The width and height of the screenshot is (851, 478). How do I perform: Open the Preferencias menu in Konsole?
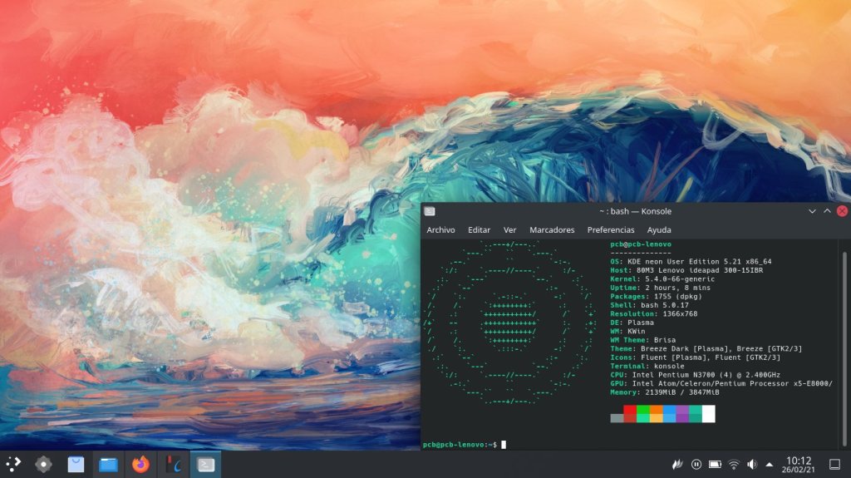pyautogui.click(x=611, y=229)
